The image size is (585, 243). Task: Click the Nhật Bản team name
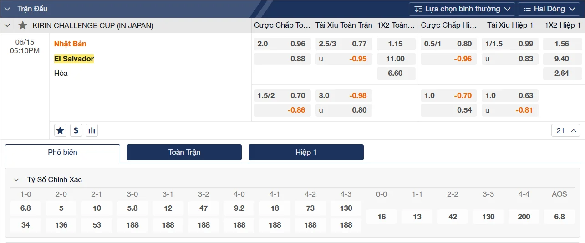coord(70,44)
